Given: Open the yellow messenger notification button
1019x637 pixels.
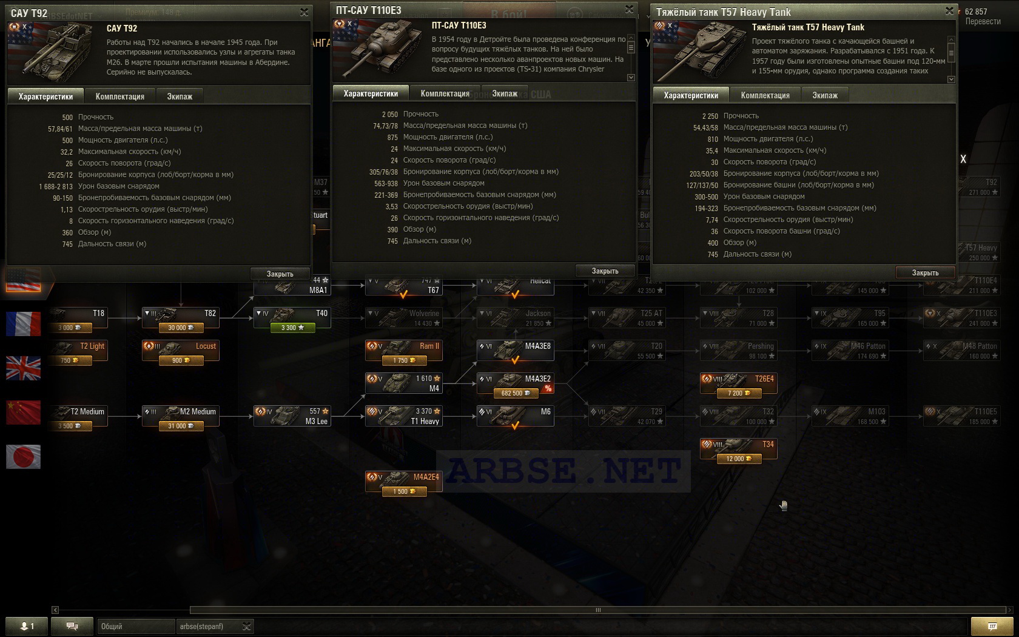Looking at the screenshot, I should tap(992, 627).
